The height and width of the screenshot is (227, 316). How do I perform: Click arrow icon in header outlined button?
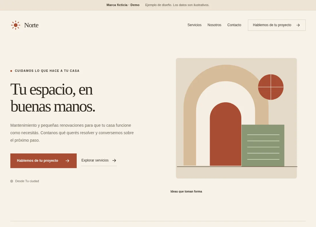point(298,25)
